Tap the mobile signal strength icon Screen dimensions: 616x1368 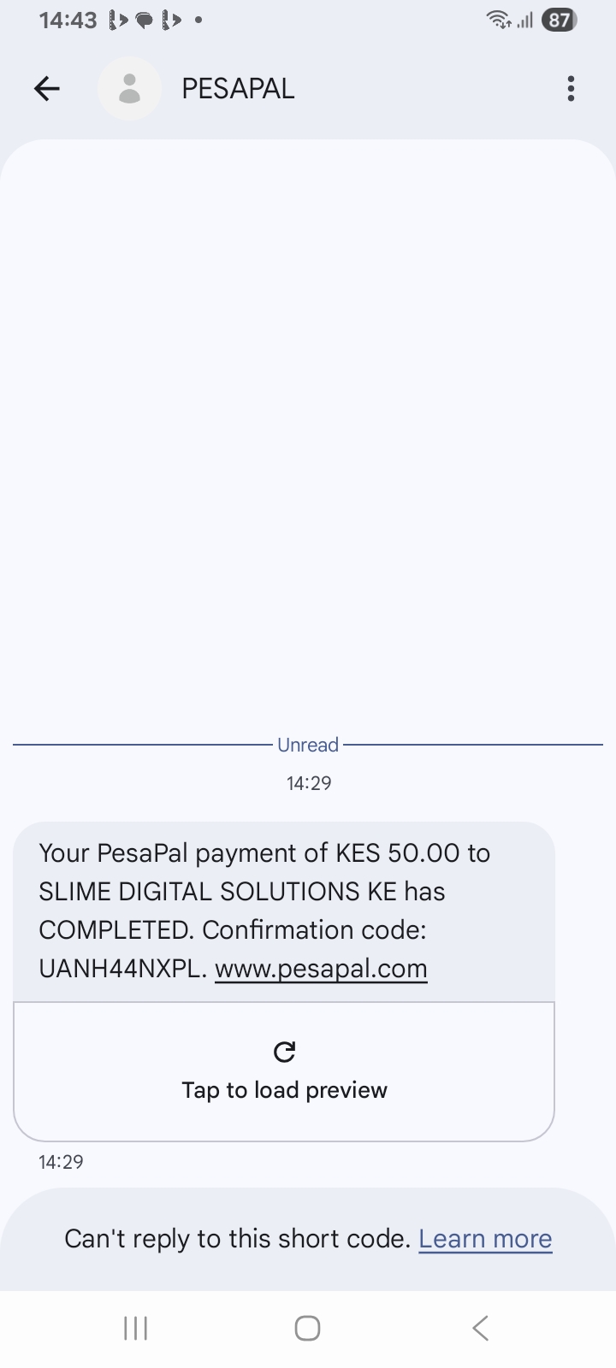(524, 20)
